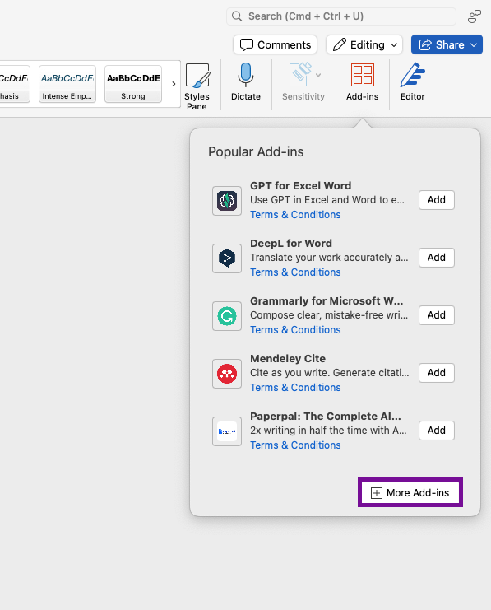Open the Editing mode dropdown
The width and height of the screenshot is (491, 610).
364,44
